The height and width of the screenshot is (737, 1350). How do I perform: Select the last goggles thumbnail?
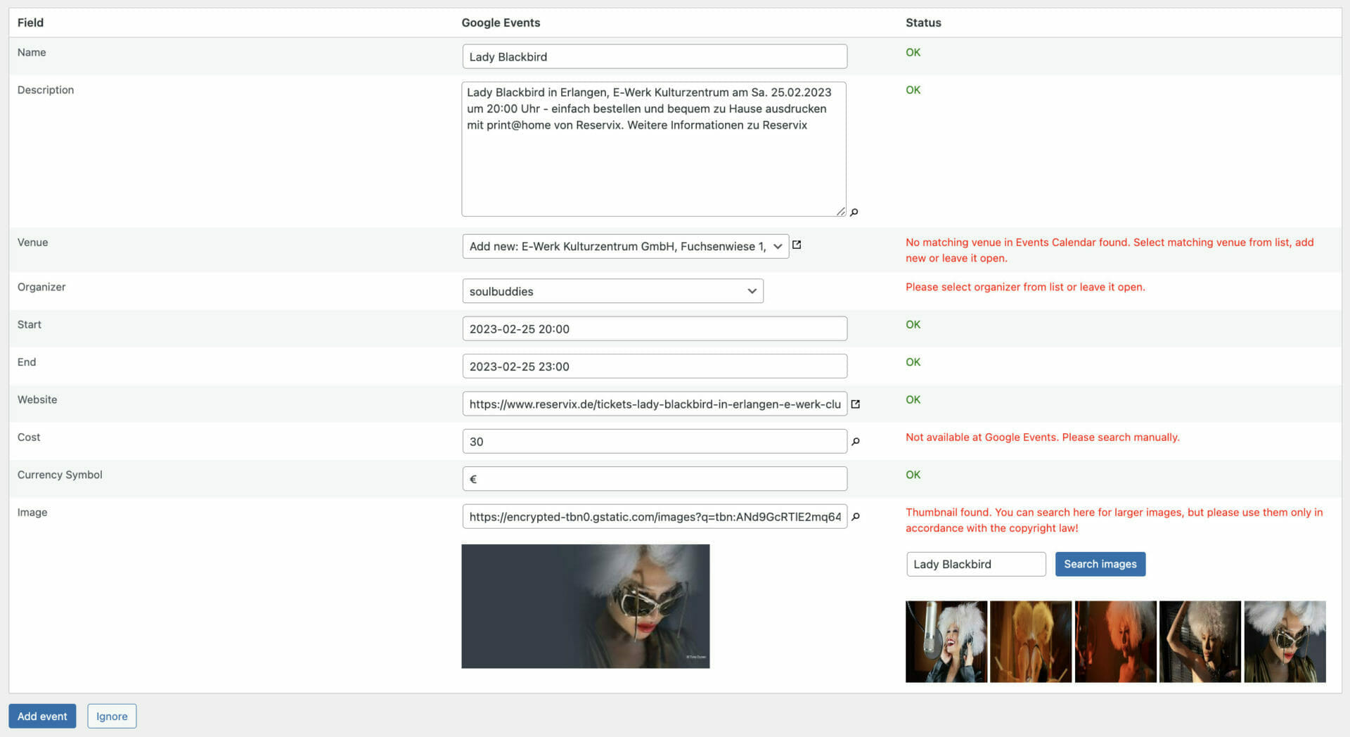coord(1285,641)
